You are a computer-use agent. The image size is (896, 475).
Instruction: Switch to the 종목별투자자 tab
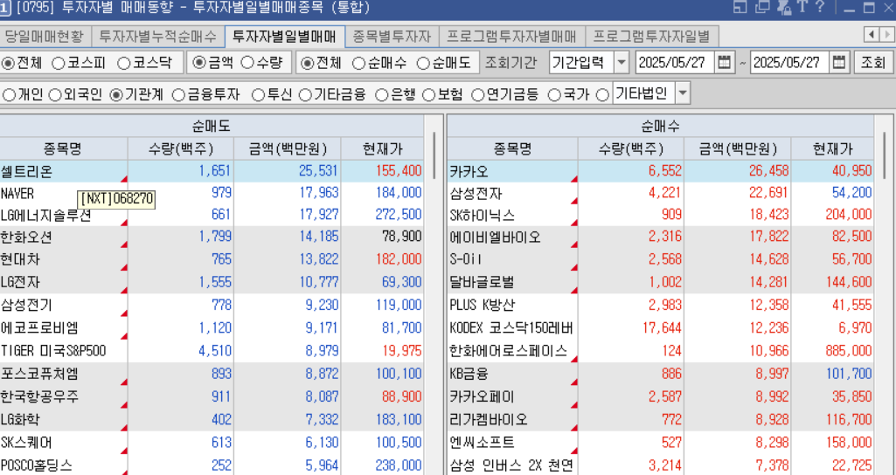coord(392,37)
